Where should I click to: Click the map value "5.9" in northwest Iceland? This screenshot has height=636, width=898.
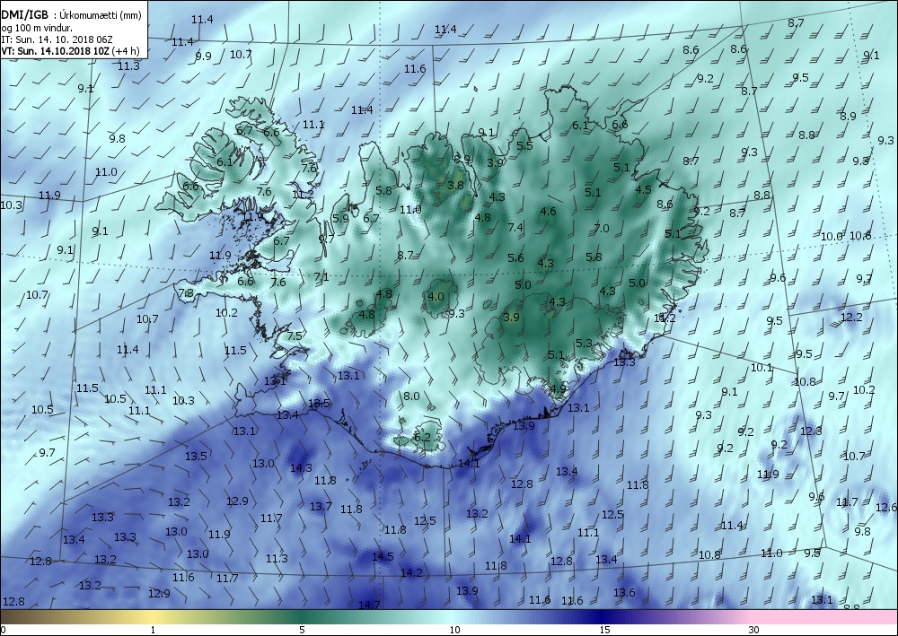(x=340, y=218)
